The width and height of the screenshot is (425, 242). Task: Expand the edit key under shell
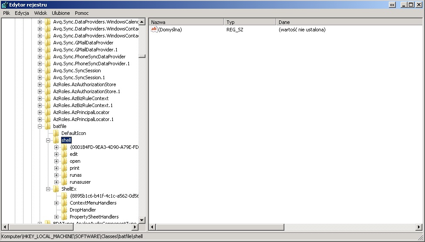tap(57, 154)
